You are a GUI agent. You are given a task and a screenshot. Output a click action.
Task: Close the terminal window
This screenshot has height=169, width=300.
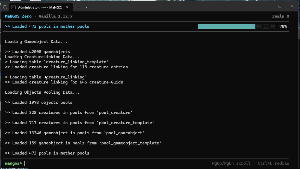[292, 6]
